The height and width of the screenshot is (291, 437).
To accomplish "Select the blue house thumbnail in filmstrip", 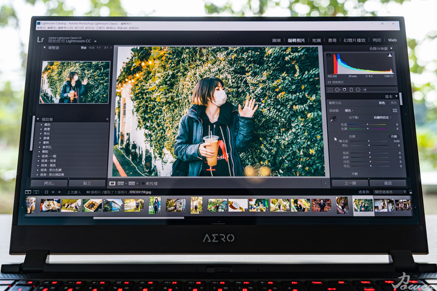I will (113, 206).
